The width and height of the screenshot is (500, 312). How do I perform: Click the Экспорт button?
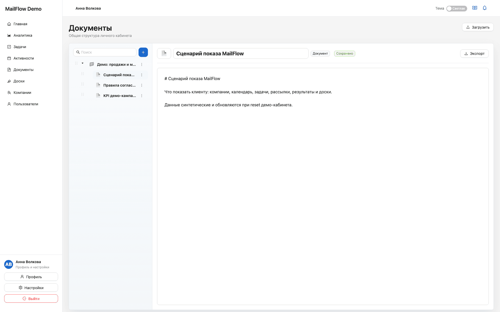(474, 54)
